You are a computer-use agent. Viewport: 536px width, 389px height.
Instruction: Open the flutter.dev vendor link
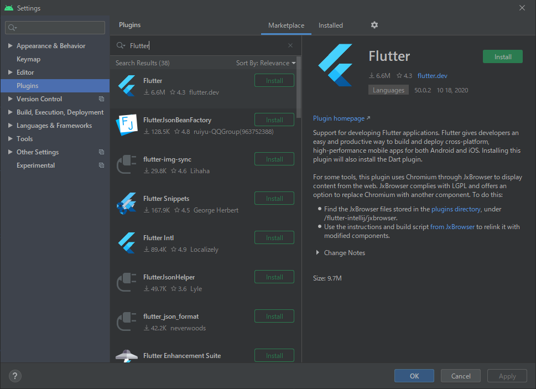pos(432,76)
